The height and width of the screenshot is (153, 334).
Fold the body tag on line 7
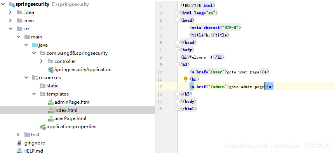[x=177, y=50]
